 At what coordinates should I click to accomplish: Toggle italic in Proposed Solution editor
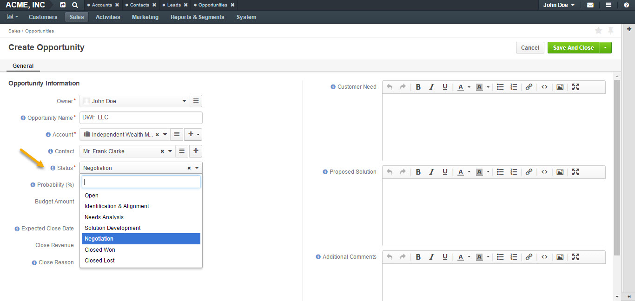tap(431, 172)
